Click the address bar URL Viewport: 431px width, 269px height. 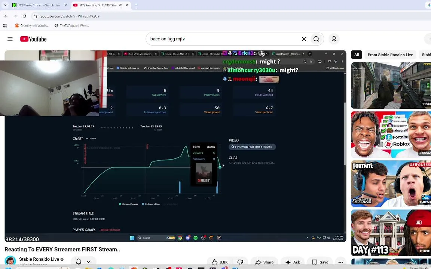[70, 16]
